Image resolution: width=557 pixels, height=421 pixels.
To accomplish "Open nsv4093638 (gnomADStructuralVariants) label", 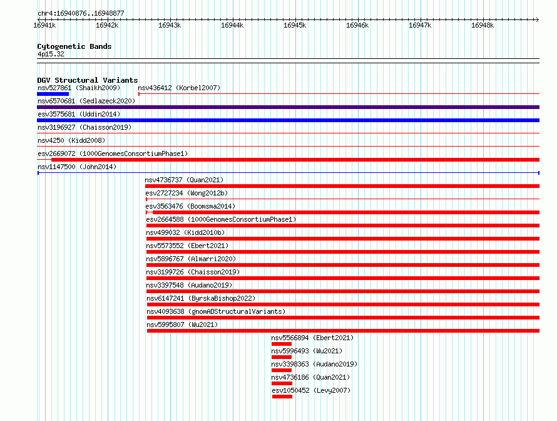I will (216, 311).
